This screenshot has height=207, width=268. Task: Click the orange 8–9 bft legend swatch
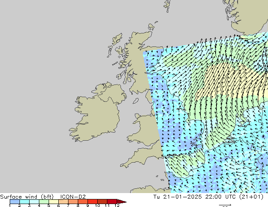click(x=83, y=202)
